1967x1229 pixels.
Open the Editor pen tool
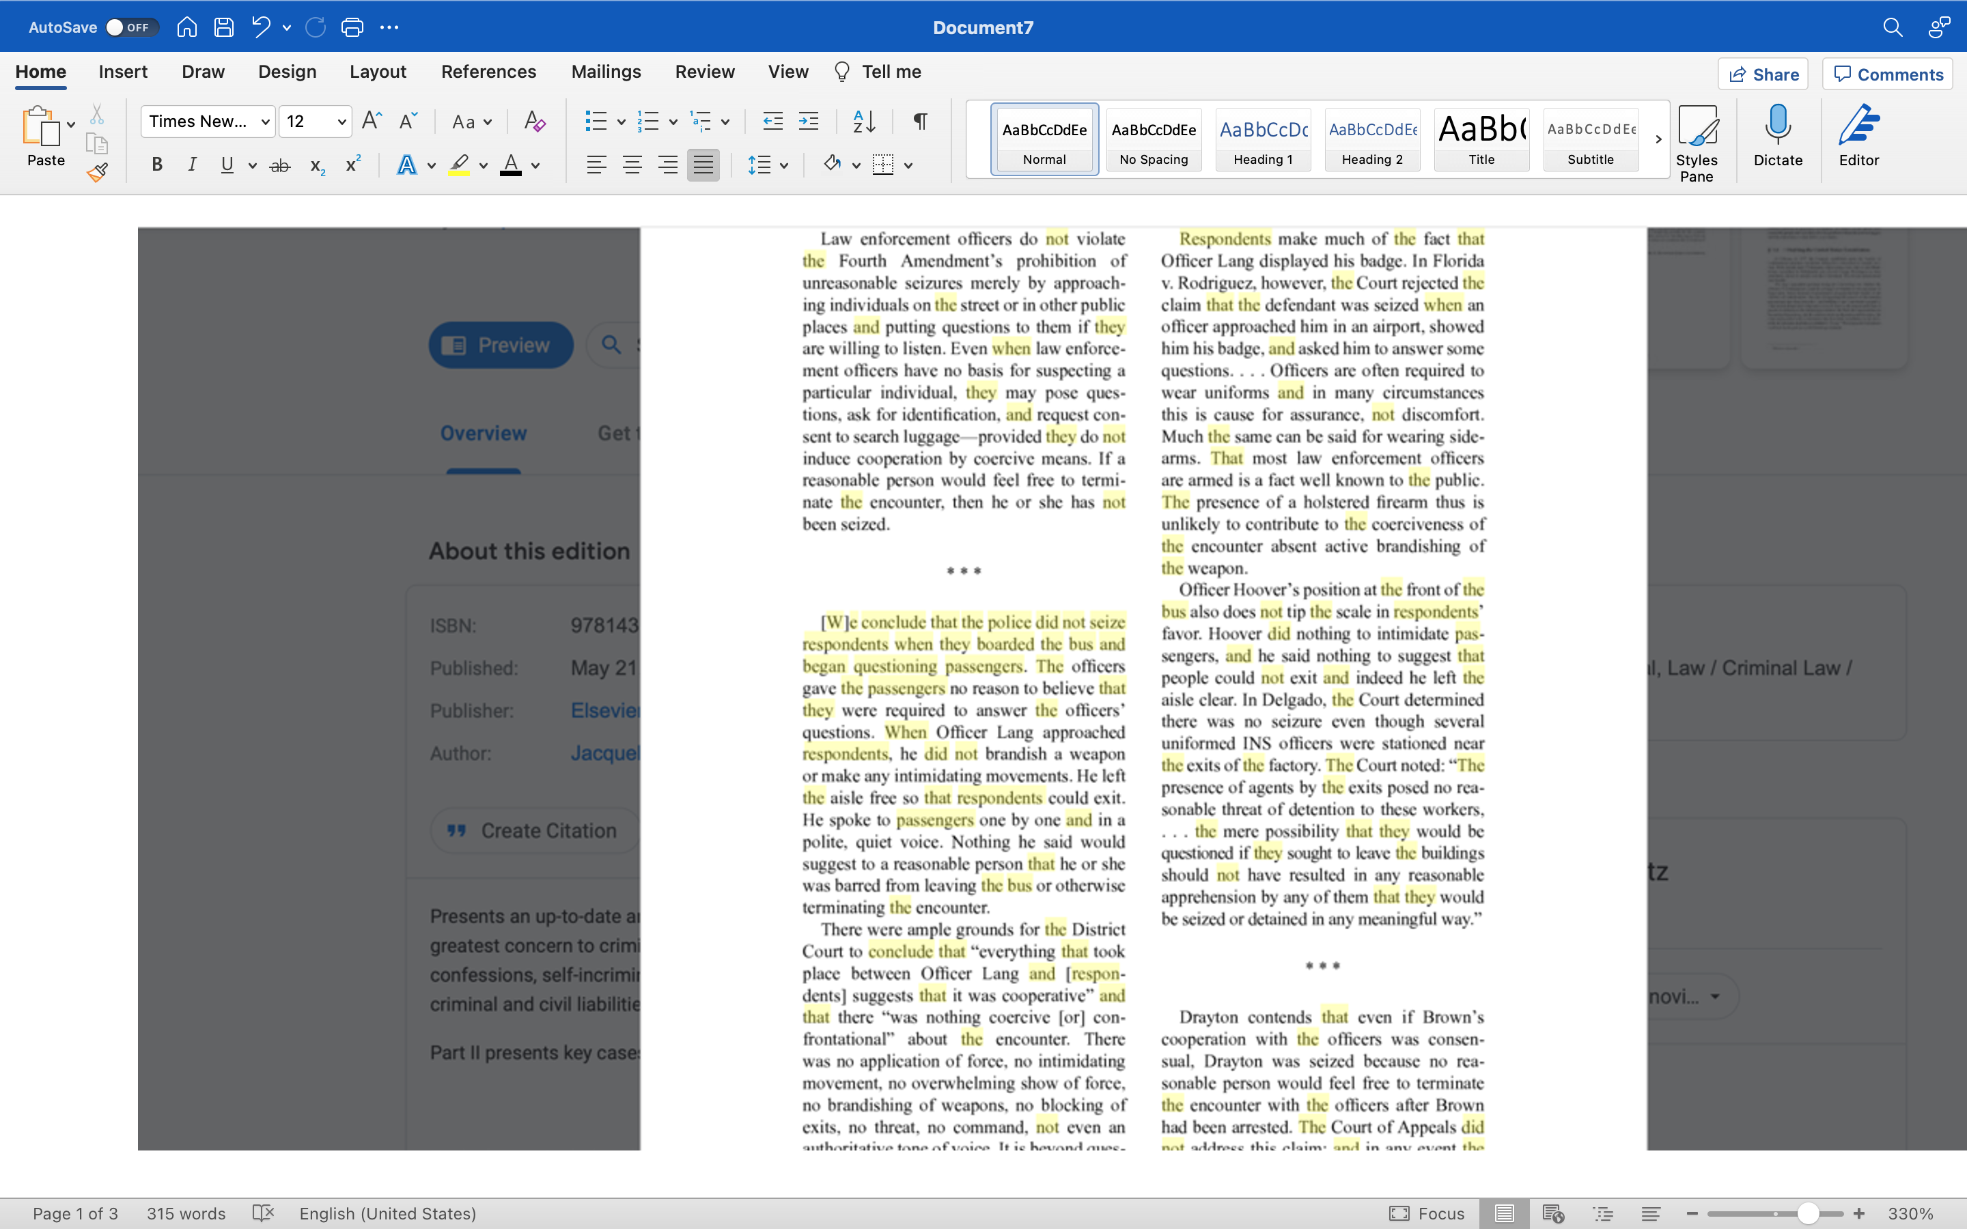pyautogui.click(x=1858, y=136)
